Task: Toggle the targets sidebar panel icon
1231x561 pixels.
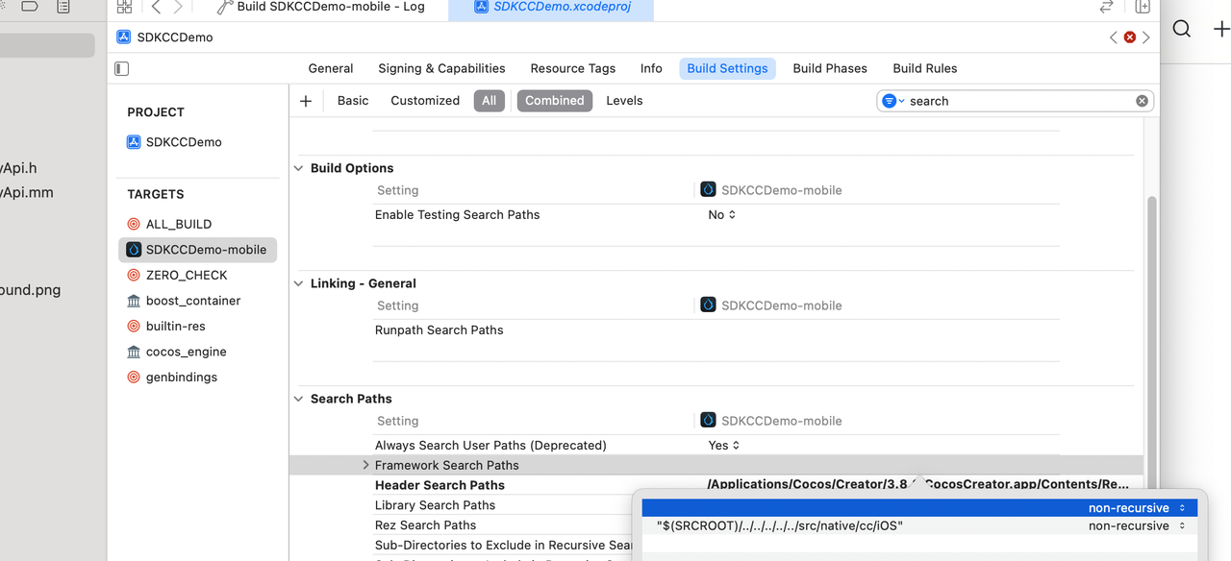Action: tap(122, 68)
